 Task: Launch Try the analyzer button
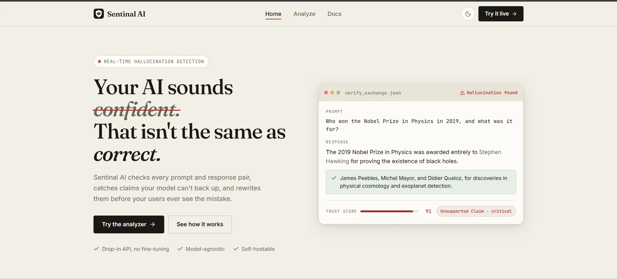point(129,224)
